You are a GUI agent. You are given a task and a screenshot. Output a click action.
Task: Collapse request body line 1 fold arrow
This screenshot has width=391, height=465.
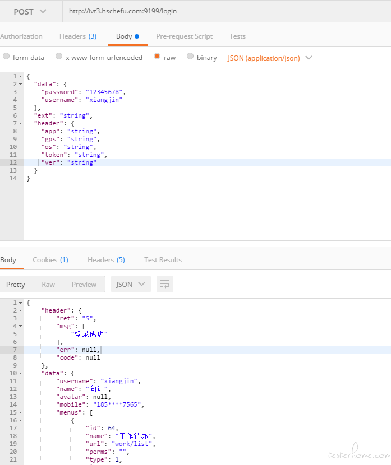point(21,77)
